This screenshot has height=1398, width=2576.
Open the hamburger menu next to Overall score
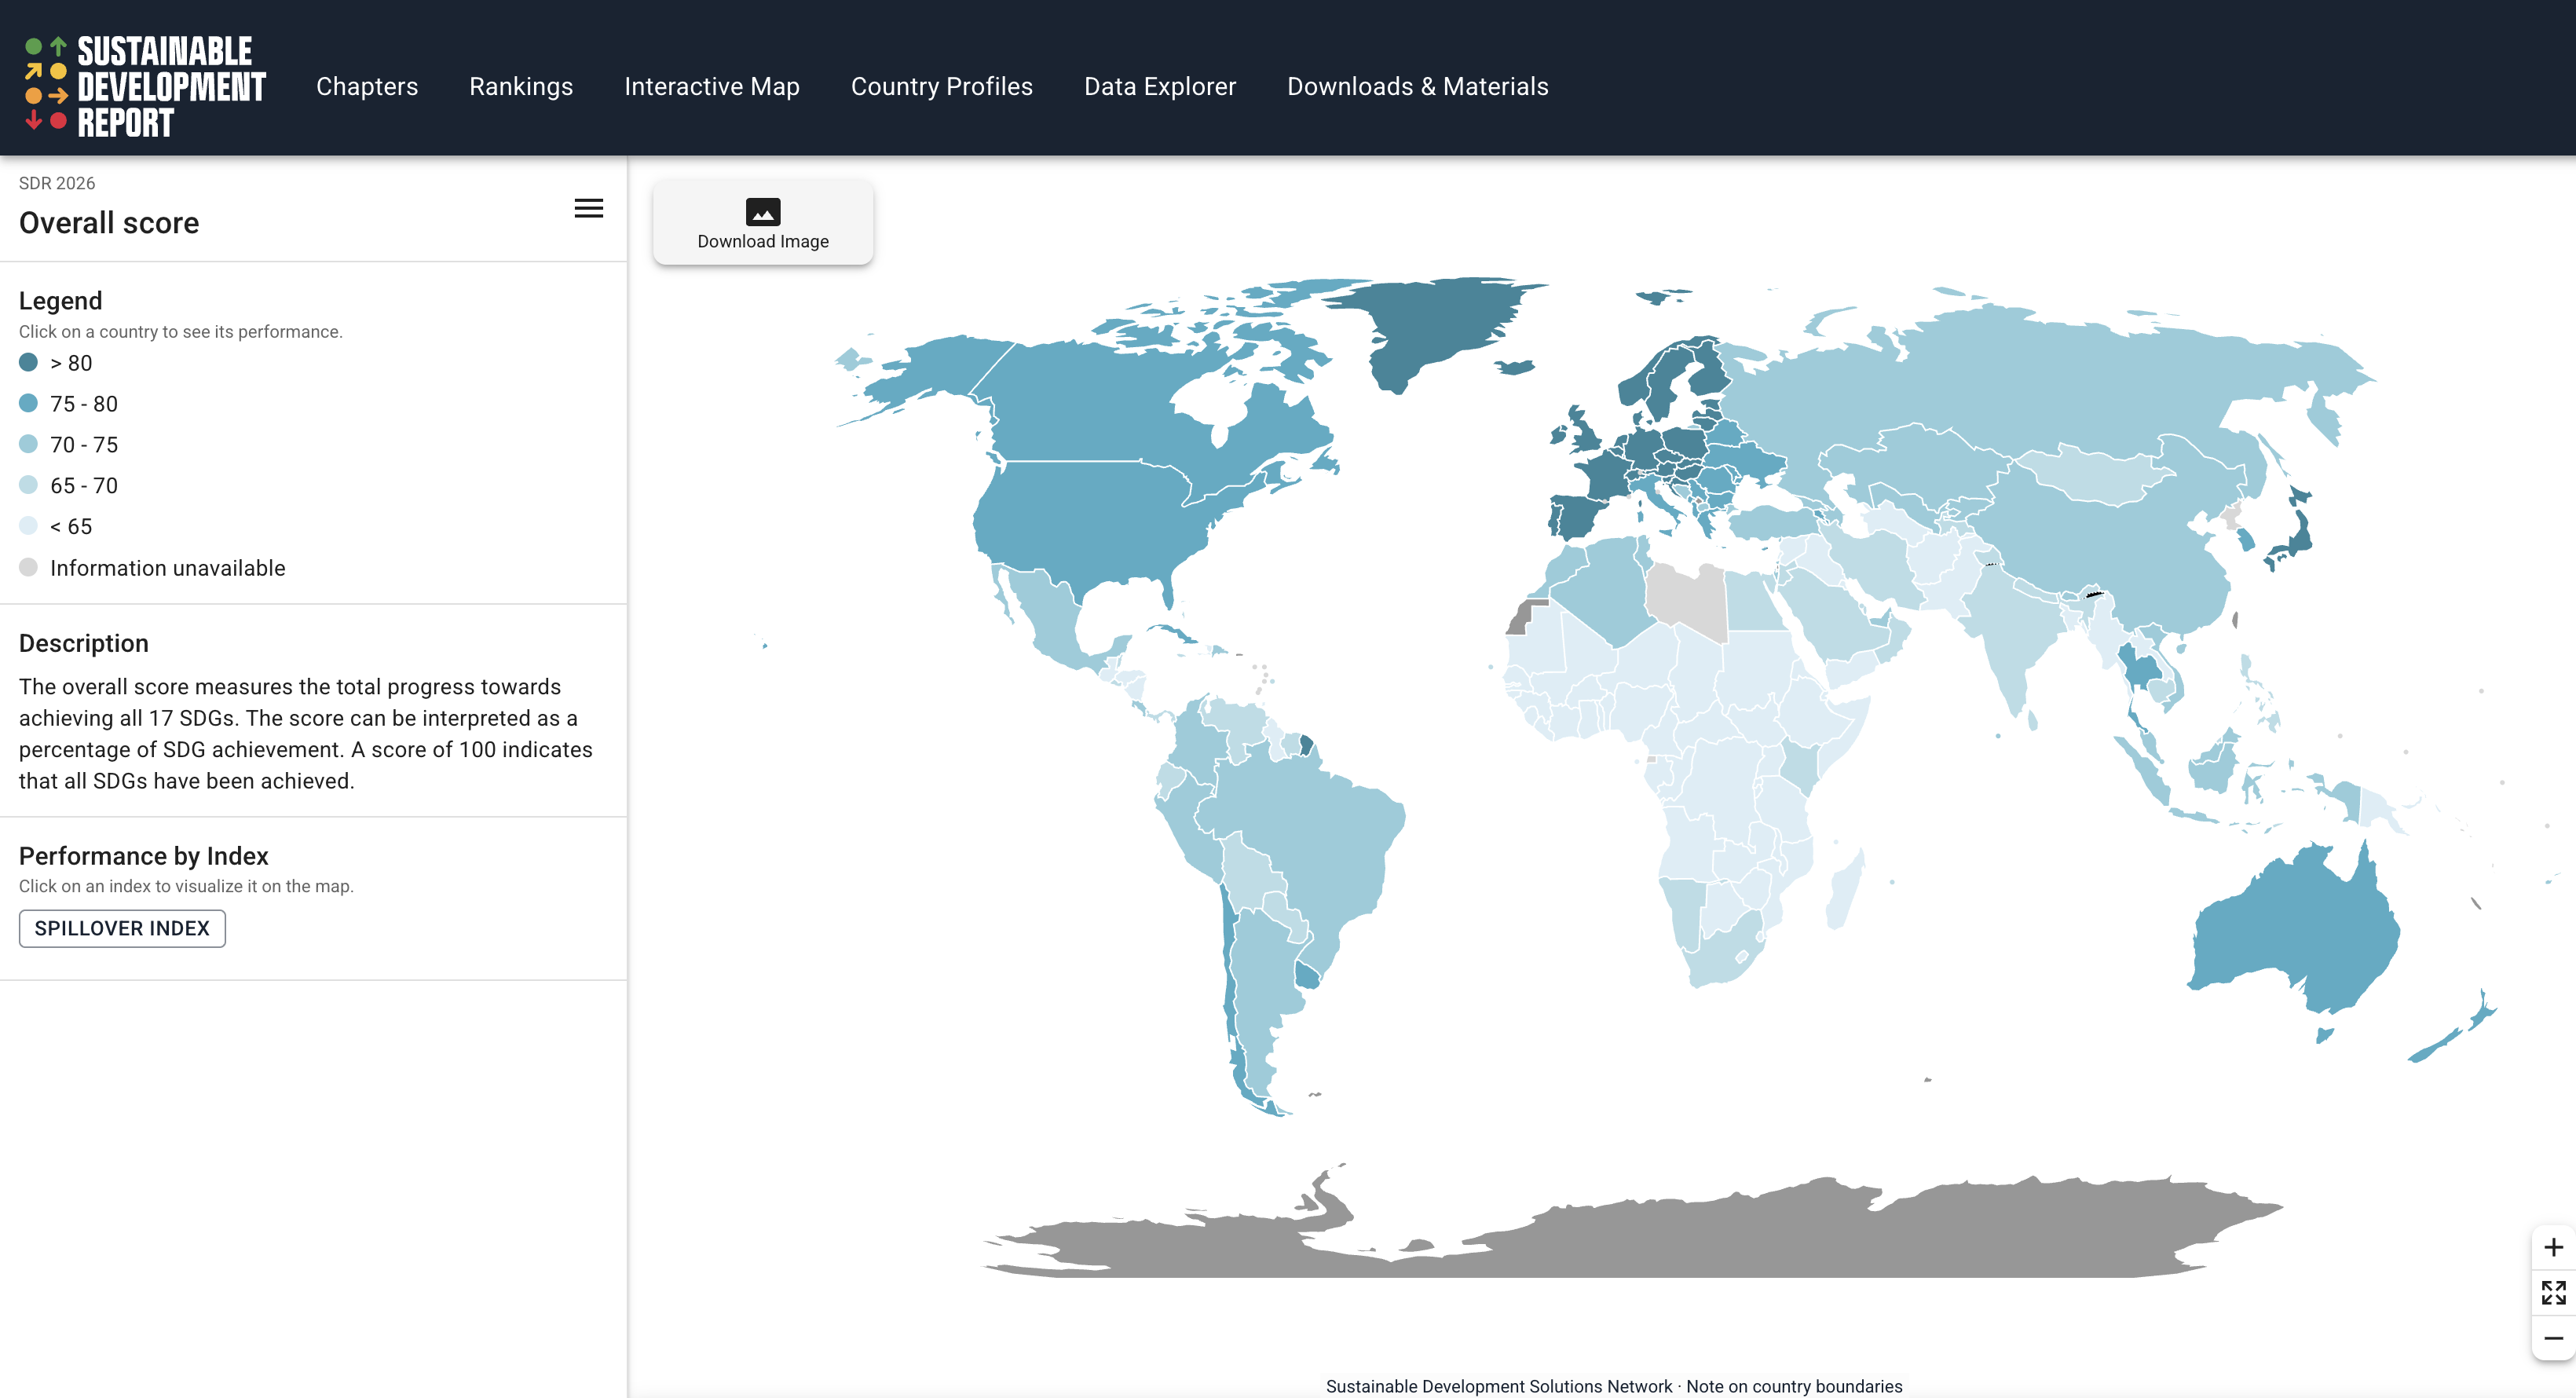588,208
